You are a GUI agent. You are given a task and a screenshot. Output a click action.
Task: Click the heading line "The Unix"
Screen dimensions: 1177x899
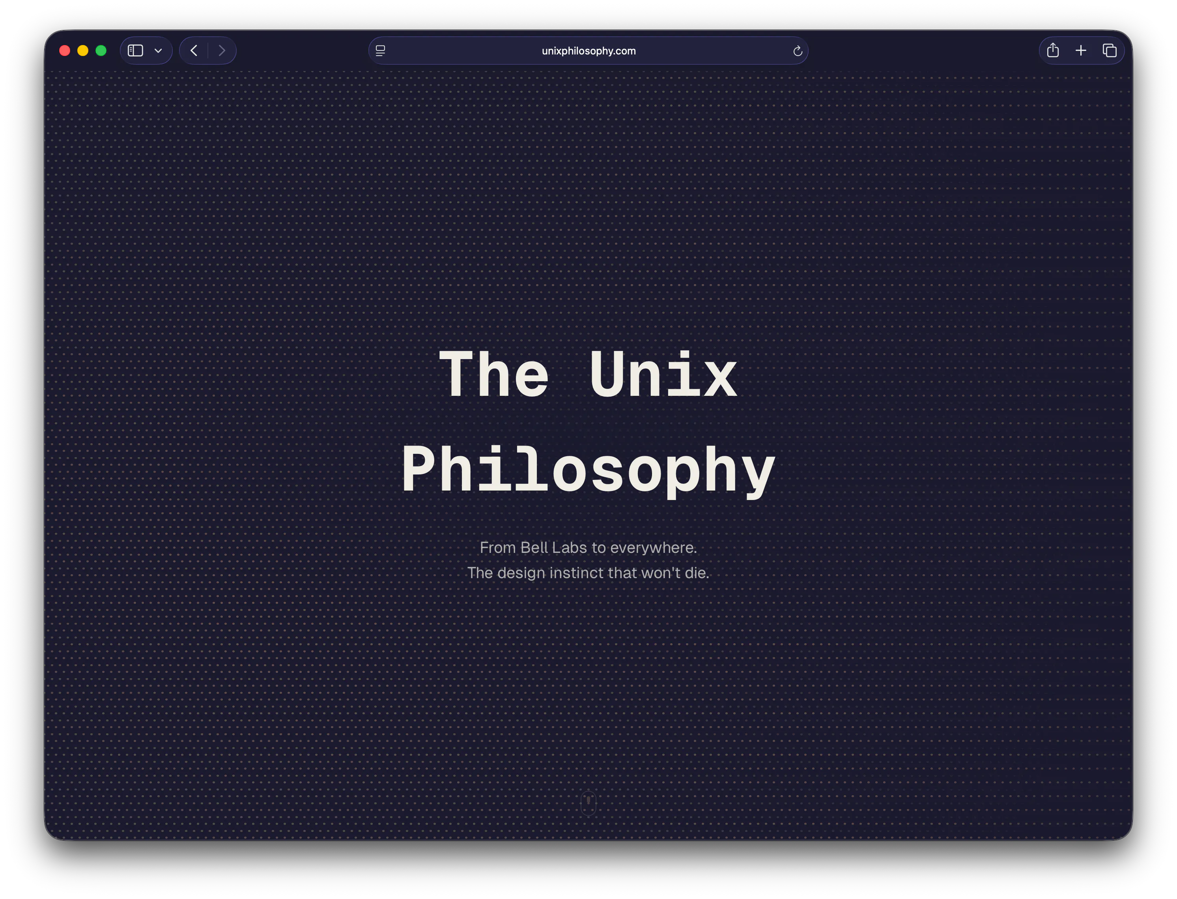588,374
